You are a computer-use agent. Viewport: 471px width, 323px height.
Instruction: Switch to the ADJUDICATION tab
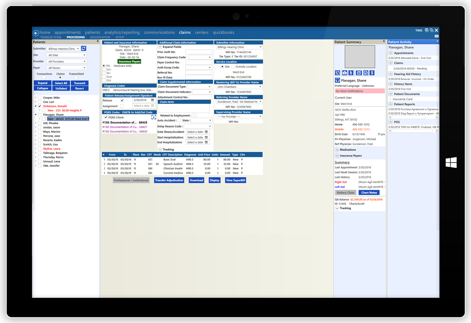point(100,37)
